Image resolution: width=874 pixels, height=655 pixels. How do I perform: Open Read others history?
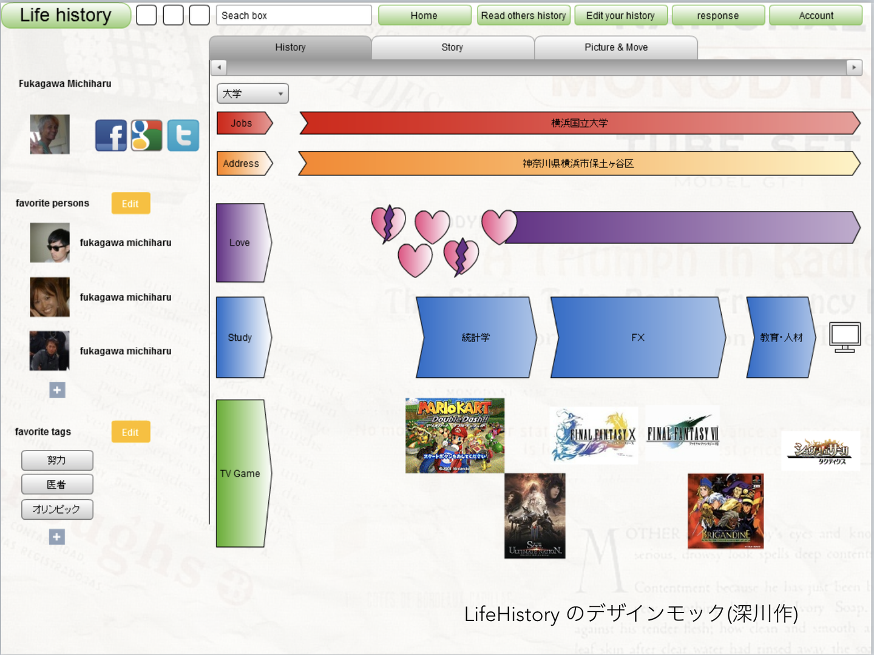[523, 15]
